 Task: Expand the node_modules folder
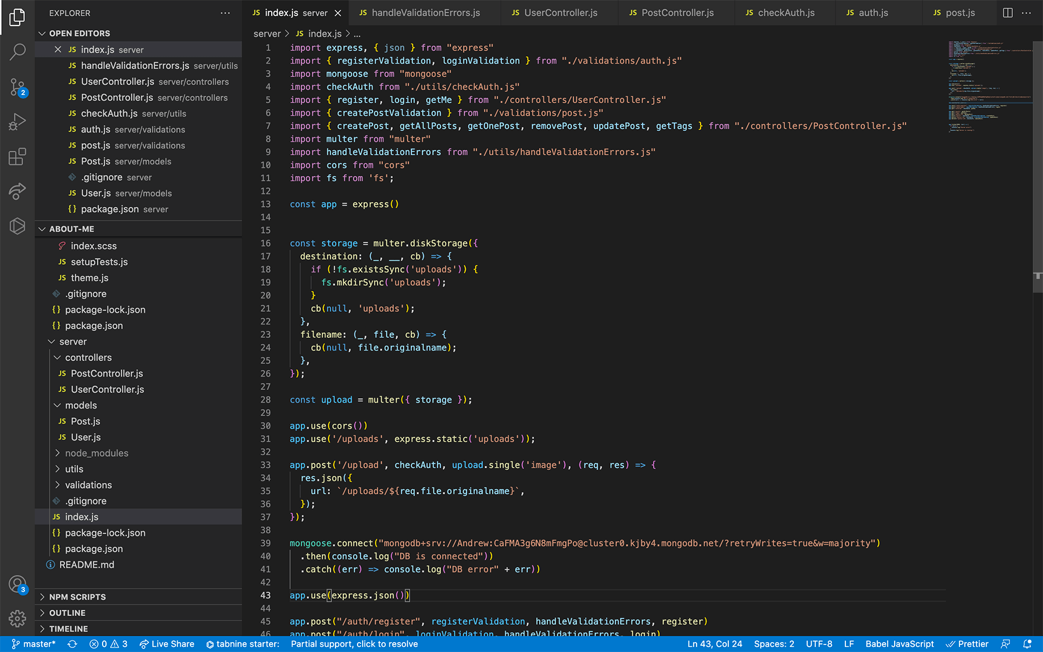138,453
